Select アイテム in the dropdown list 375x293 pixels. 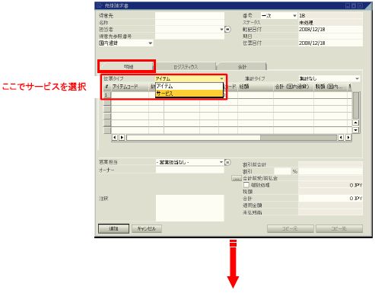click(189, 87)
